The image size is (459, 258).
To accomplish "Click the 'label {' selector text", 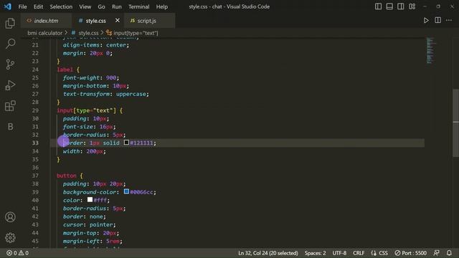I will [x=68, y=70].
